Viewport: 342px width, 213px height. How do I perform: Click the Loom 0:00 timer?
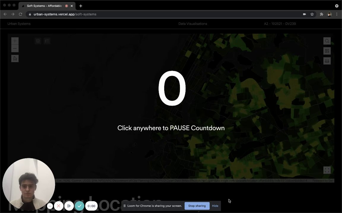[x=91, y=206]
